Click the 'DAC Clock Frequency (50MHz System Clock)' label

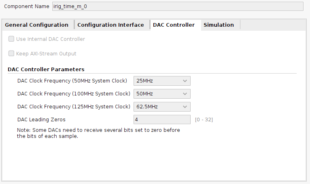pos(72,81)
